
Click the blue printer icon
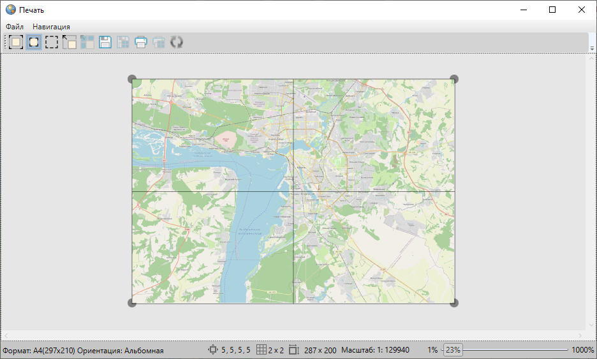coord(141,43)
